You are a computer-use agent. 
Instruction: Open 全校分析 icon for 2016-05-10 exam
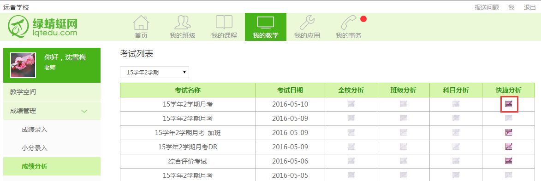coord(351,104)
